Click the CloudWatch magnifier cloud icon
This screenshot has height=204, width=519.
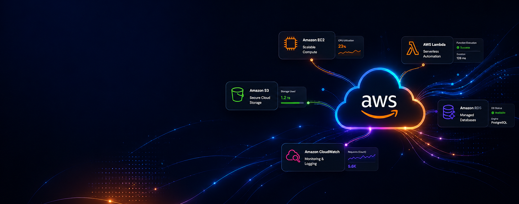pyautogui.click(x=293, y=156)
